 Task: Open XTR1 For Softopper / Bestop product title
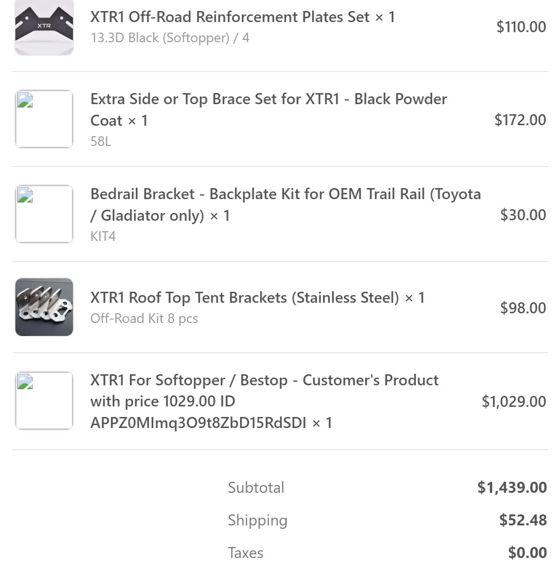pyautogui.click(x=265, y=401)
